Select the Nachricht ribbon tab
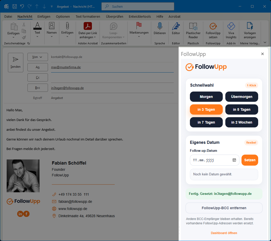Viewport: 271px width, 241px height. pyautogui.click(x=25, y=17)
